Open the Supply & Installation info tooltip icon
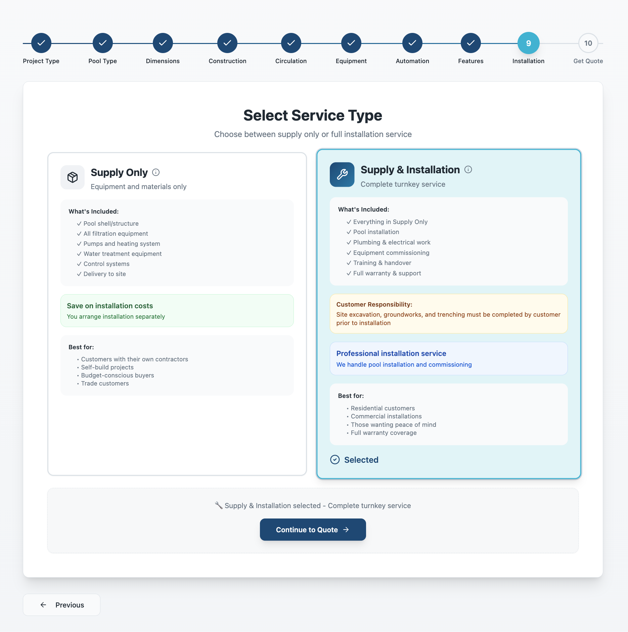This screenshot has width=628, height=632. pyautogui.click(x=468, y=170)
